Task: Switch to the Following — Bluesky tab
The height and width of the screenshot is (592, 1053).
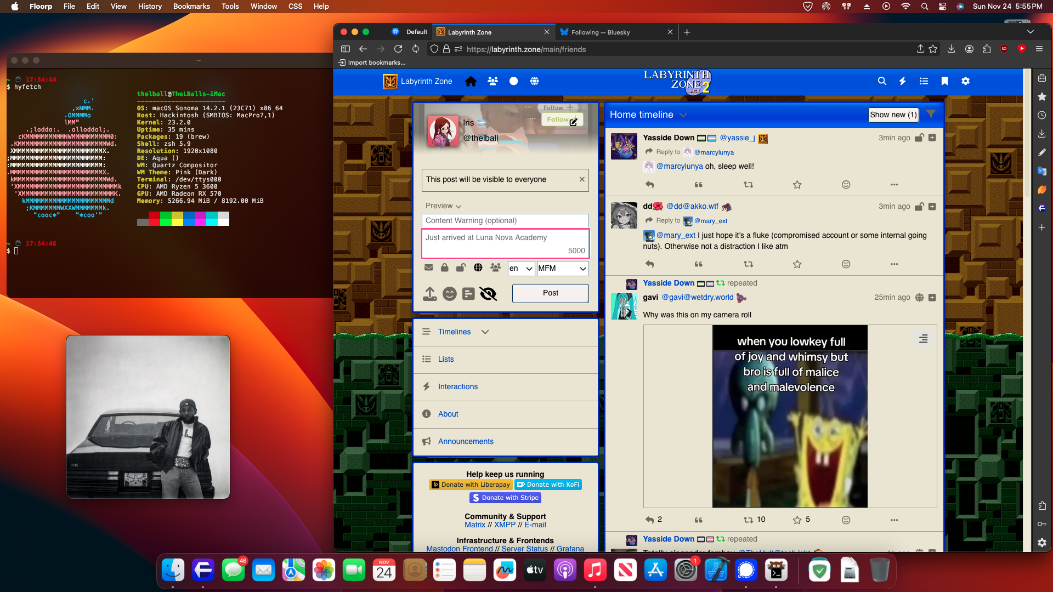Action: point(601,32)
